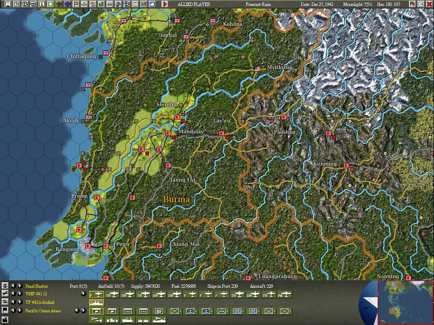Screen dimensions: 434x325
Task: Select the Japanese flag base at Rangoon
Action: (88, 245)
